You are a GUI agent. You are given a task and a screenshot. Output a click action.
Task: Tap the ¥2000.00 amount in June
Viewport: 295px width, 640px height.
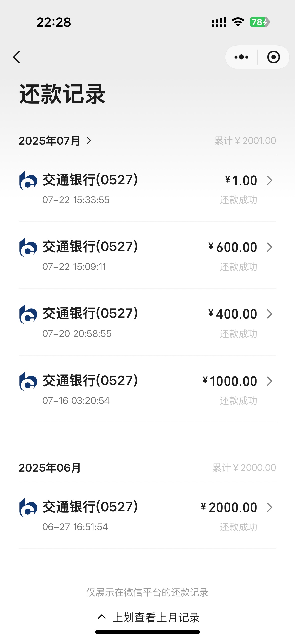(x=229, y=508)
